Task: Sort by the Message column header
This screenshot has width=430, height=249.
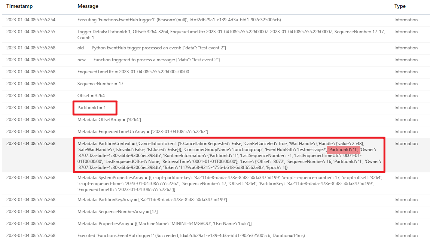Action: pos(88,6)
